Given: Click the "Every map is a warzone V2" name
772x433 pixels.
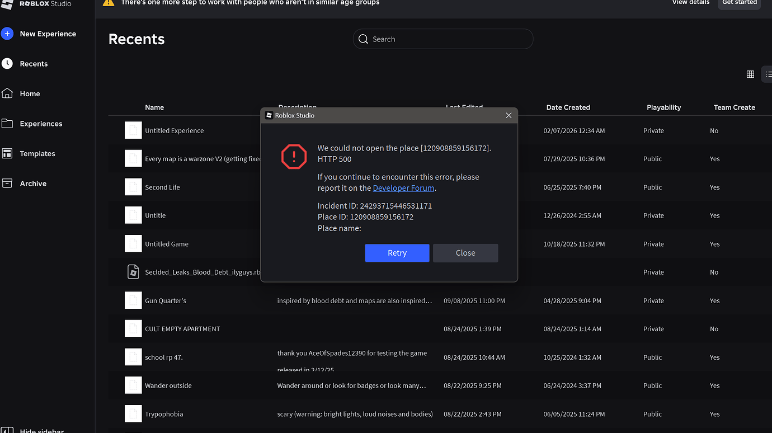Looking at the screenshot, I should 203,159.
